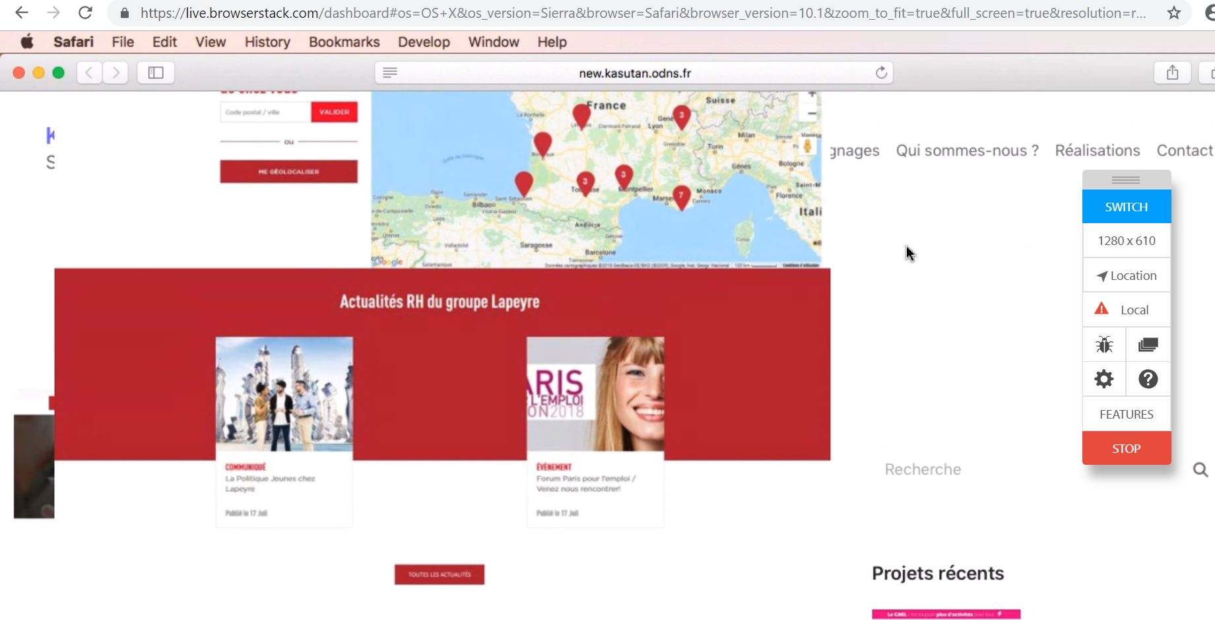Image resolution: width=1215 pixels, height=620 pixels.
Task: Click the Street View pegman icon
Action: 807,145
